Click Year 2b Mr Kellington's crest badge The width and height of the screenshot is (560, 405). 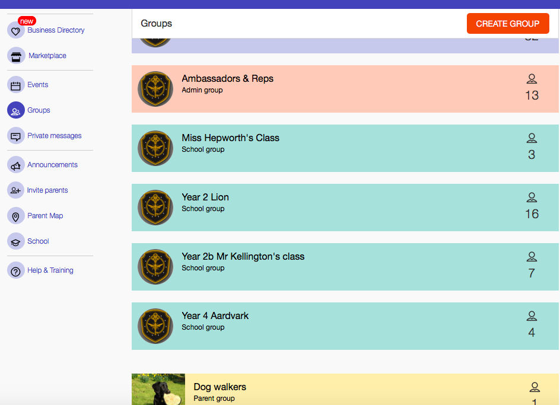pyautogui.click(x=155, y=267)
